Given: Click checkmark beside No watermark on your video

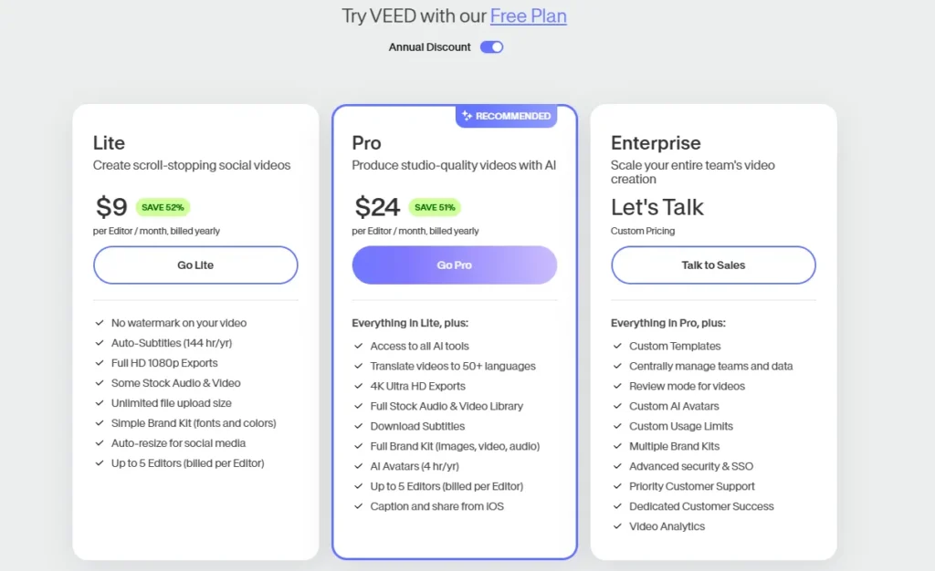Looking at the screenshot, I should [100, 323].
